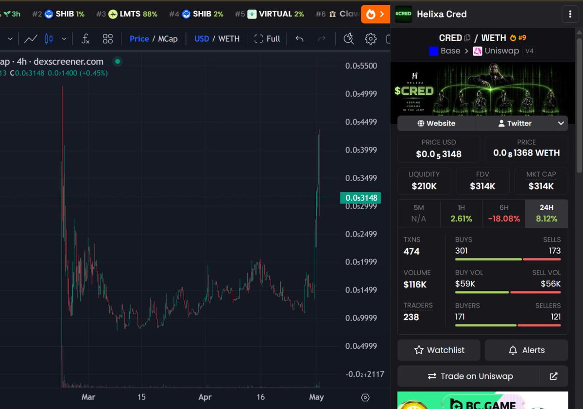Select the 24H stats tab
Viewport: 583px width, 409px height.
pyautogui.click(x=547, y=214)
